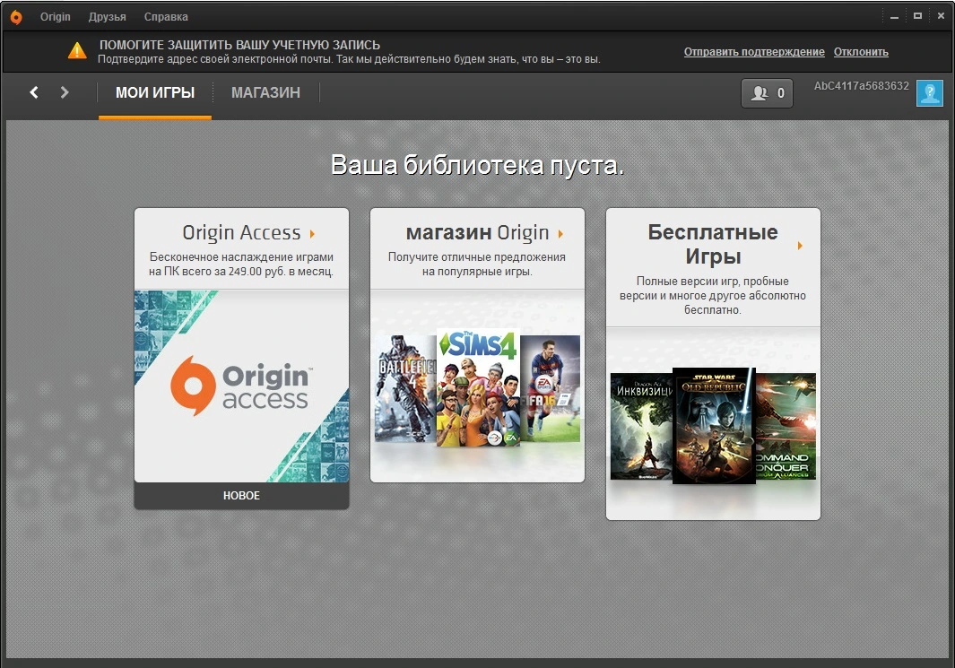Switch to the МОИ ИГРЫ tab

pyautogui.click(x=155, y=92)
